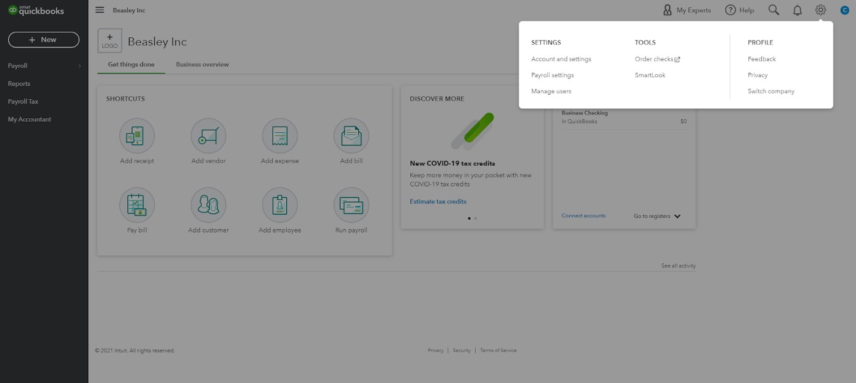Open the My Experts panel

tap(687, 10)
